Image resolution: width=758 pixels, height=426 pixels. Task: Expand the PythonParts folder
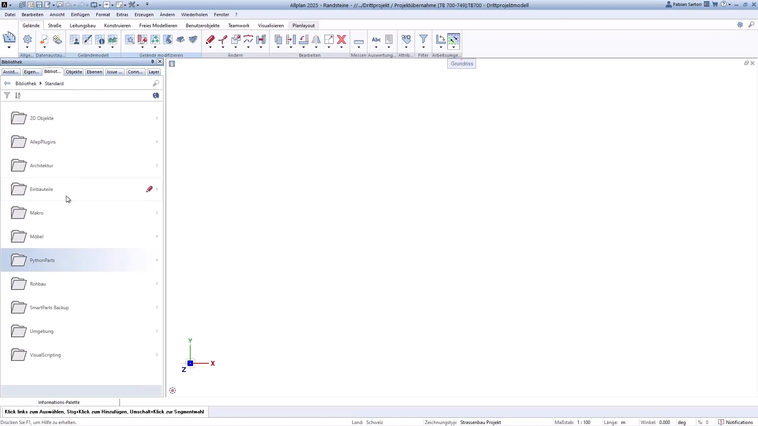pyautogui.click(x=157, y=260)
